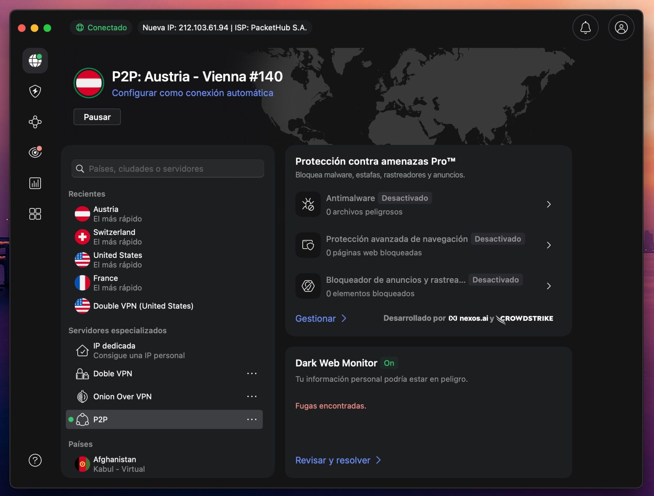The image size is (654, 496).
Task: Open more options for Onion Over VPN
Action: [x=252, y=396]
